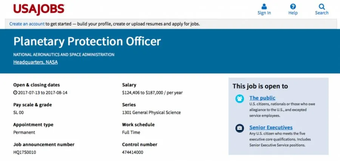Screen dimensions: 340x161
Task: Select the Help menu label
Action: click(293, 13)
